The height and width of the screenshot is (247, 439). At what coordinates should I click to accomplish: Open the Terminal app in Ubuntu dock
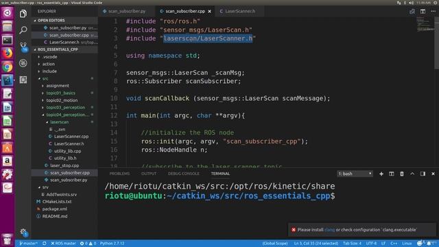(x=8, y=40)
